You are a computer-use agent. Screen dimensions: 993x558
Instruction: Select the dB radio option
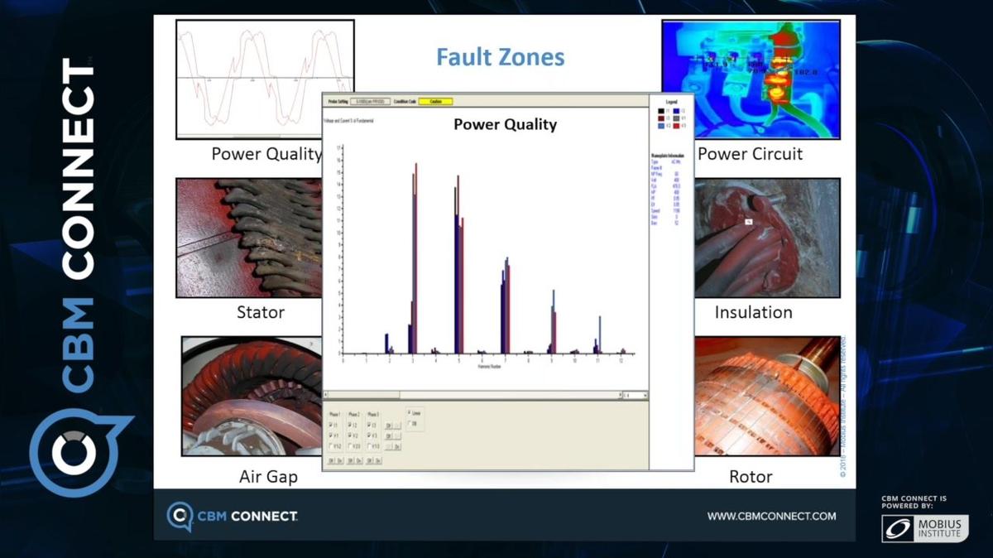click(x=410, y=423)
